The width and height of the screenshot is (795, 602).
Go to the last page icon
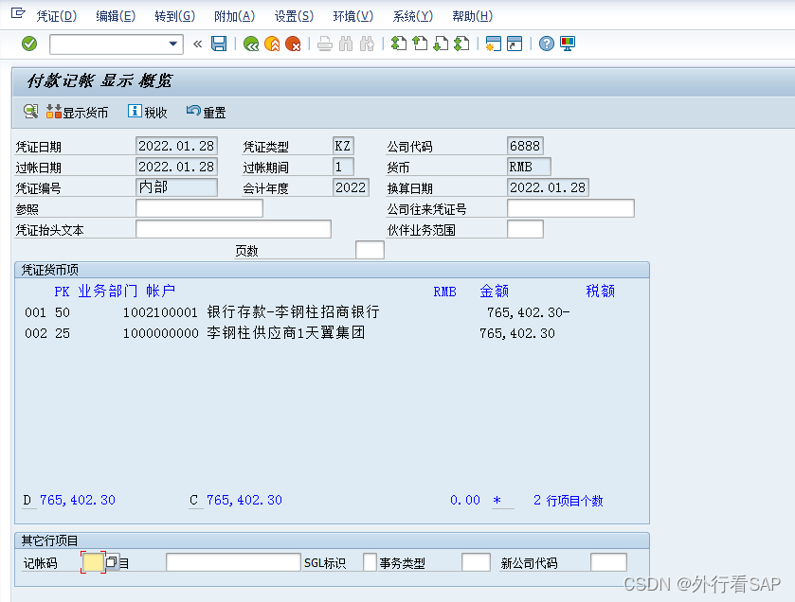tap(461, 44)
